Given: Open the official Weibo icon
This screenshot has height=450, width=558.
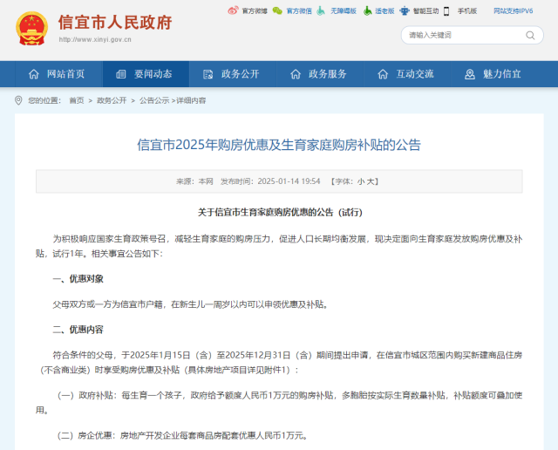Looking at the screenshot, I should pos(233,10).
